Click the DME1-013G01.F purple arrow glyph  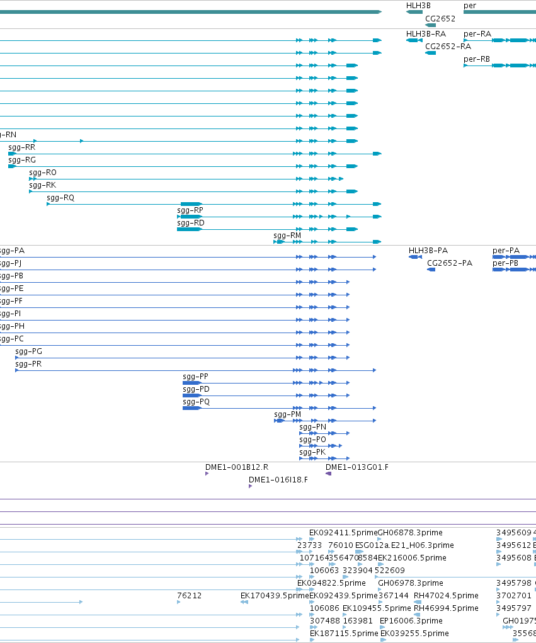[328, 474]
